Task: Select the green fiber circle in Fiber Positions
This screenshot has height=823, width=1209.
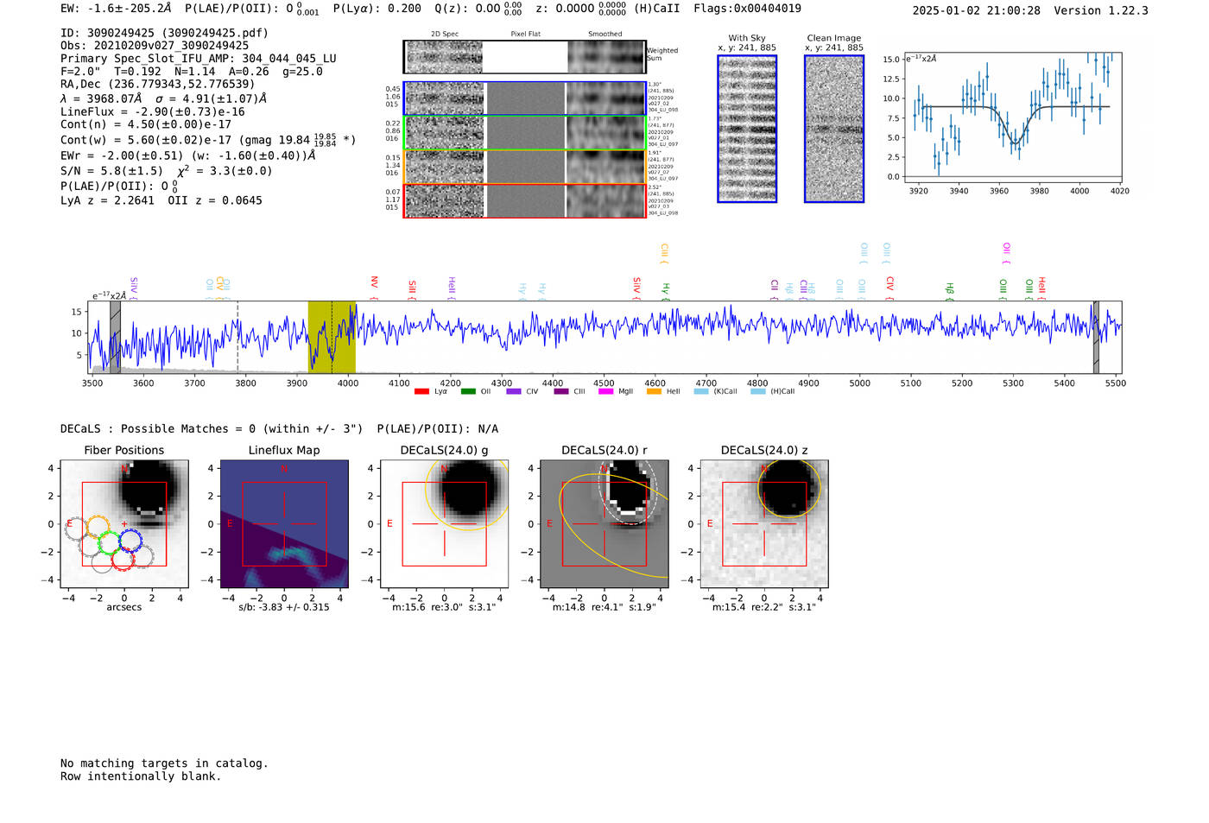Action: click(x=109, y=543)
